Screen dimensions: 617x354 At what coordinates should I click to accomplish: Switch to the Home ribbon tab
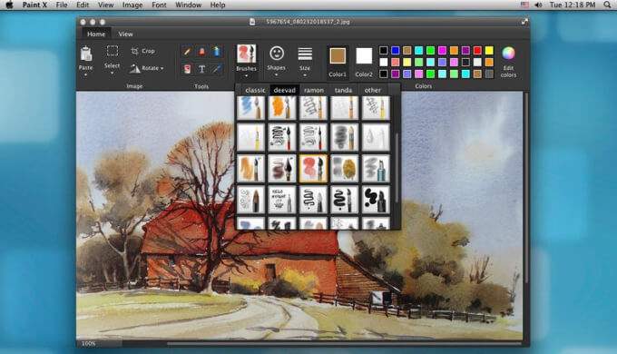(96, 34)
